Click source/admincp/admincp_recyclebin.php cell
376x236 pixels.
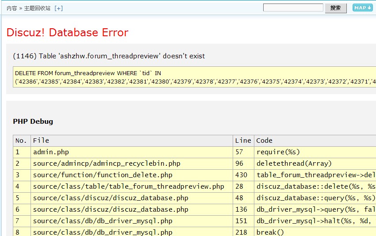pyautogui.click(x=132, y=164)
